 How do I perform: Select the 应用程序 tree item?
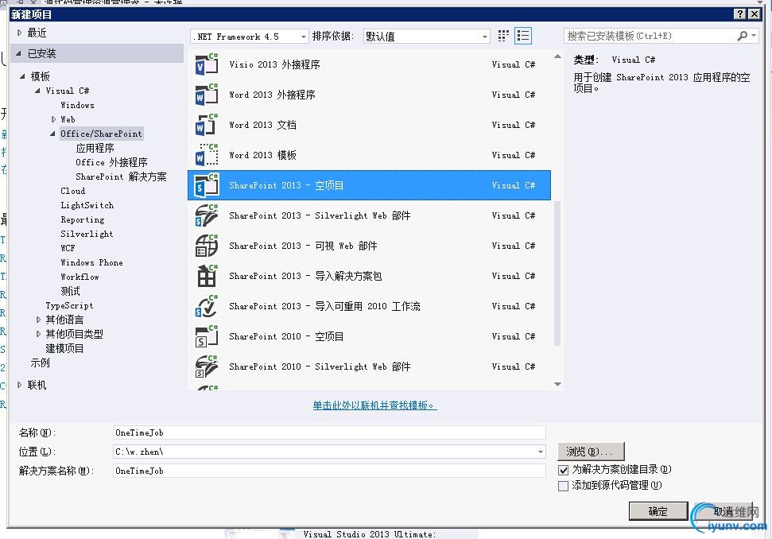(95, 148)
